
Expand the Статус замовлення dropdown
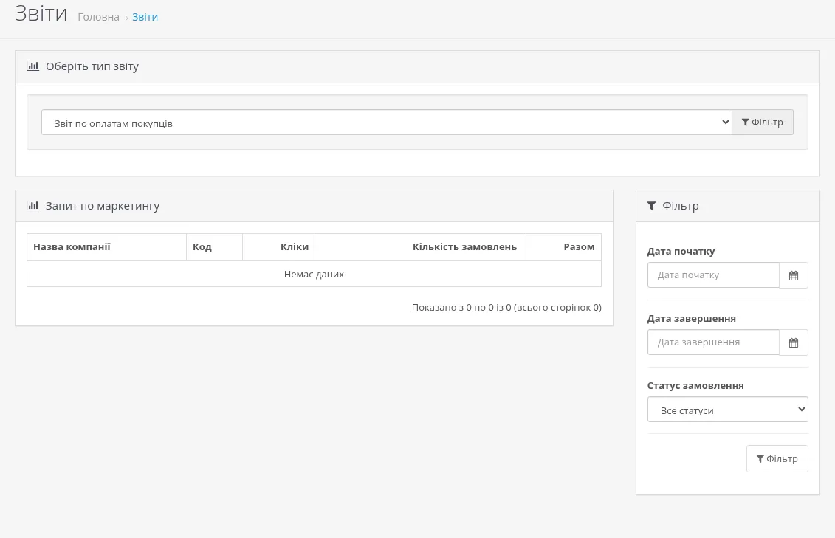727,410
